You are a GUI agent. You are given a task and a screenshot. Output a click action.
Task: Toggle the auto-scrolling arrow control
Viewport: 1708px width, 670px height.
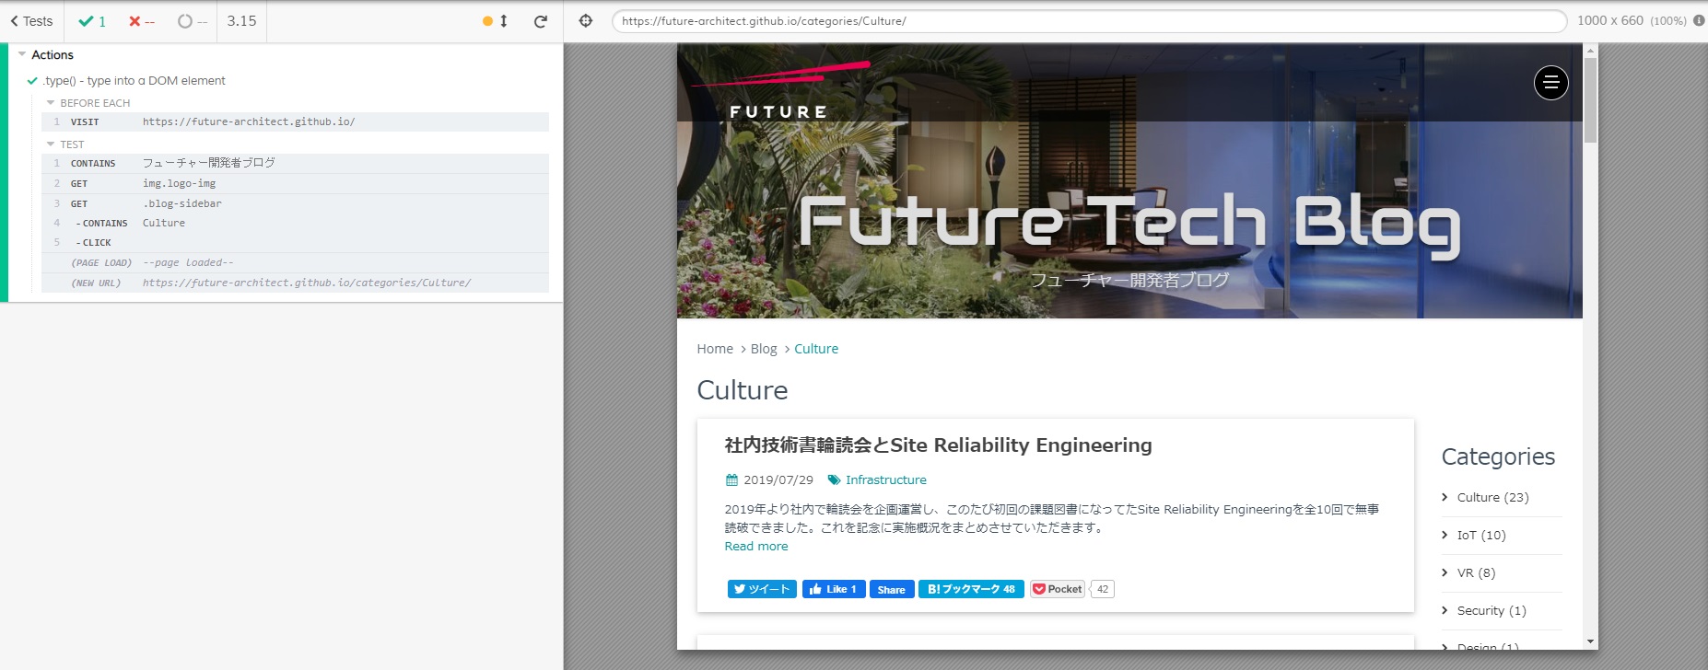[503, 21]
